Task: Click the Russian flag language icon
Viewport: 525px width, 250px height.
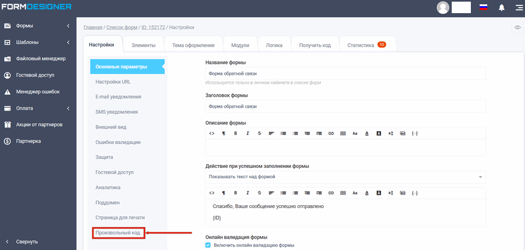Action: (483, 8)
